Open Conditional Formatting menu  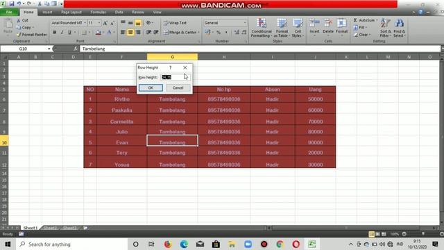[x=262, y=28]
